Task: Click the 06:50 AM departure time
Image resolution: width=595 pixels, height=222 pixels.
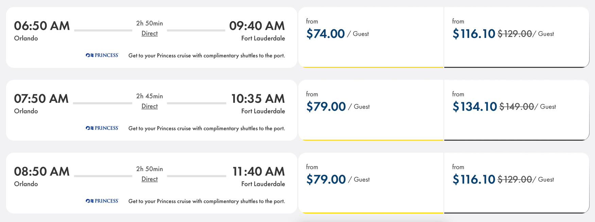Action: [41, 25]
